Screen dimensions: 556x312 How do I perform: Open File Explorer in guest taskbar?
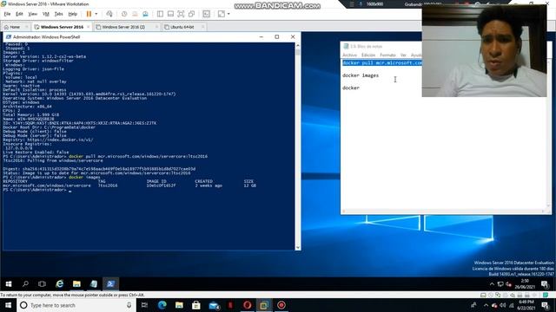pos(76,283)
